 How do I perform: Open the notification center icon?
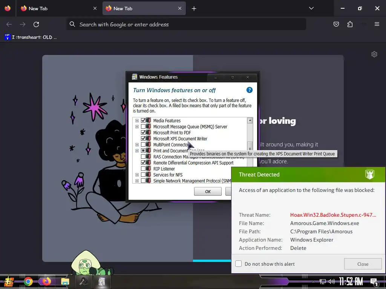pyautogui.click(x=374, y=282)
